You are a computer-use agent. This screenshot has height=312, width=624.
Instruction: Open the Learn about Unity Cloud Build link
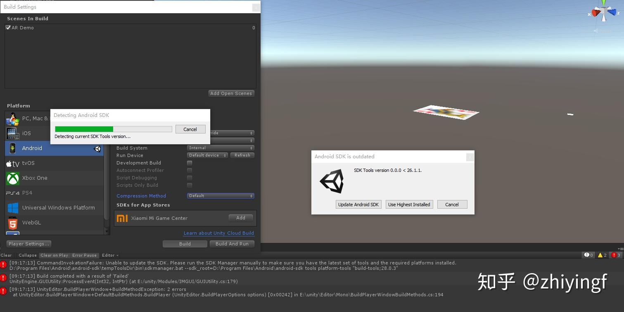(218, 233)
